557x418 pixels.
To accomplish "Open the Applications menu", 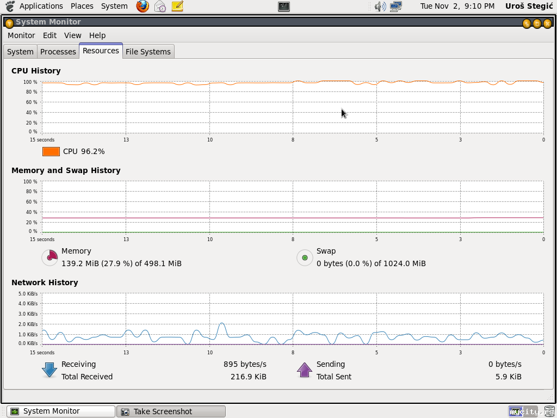I will click(x=41, y=6).
